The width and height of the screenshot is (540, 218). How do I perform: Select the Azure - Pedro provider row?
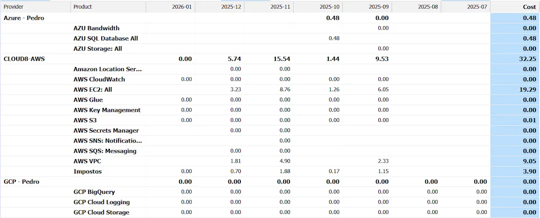(x=270, y=18)
